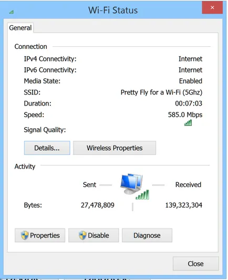
Task: Click the red X close button
Action: (212, 7)
